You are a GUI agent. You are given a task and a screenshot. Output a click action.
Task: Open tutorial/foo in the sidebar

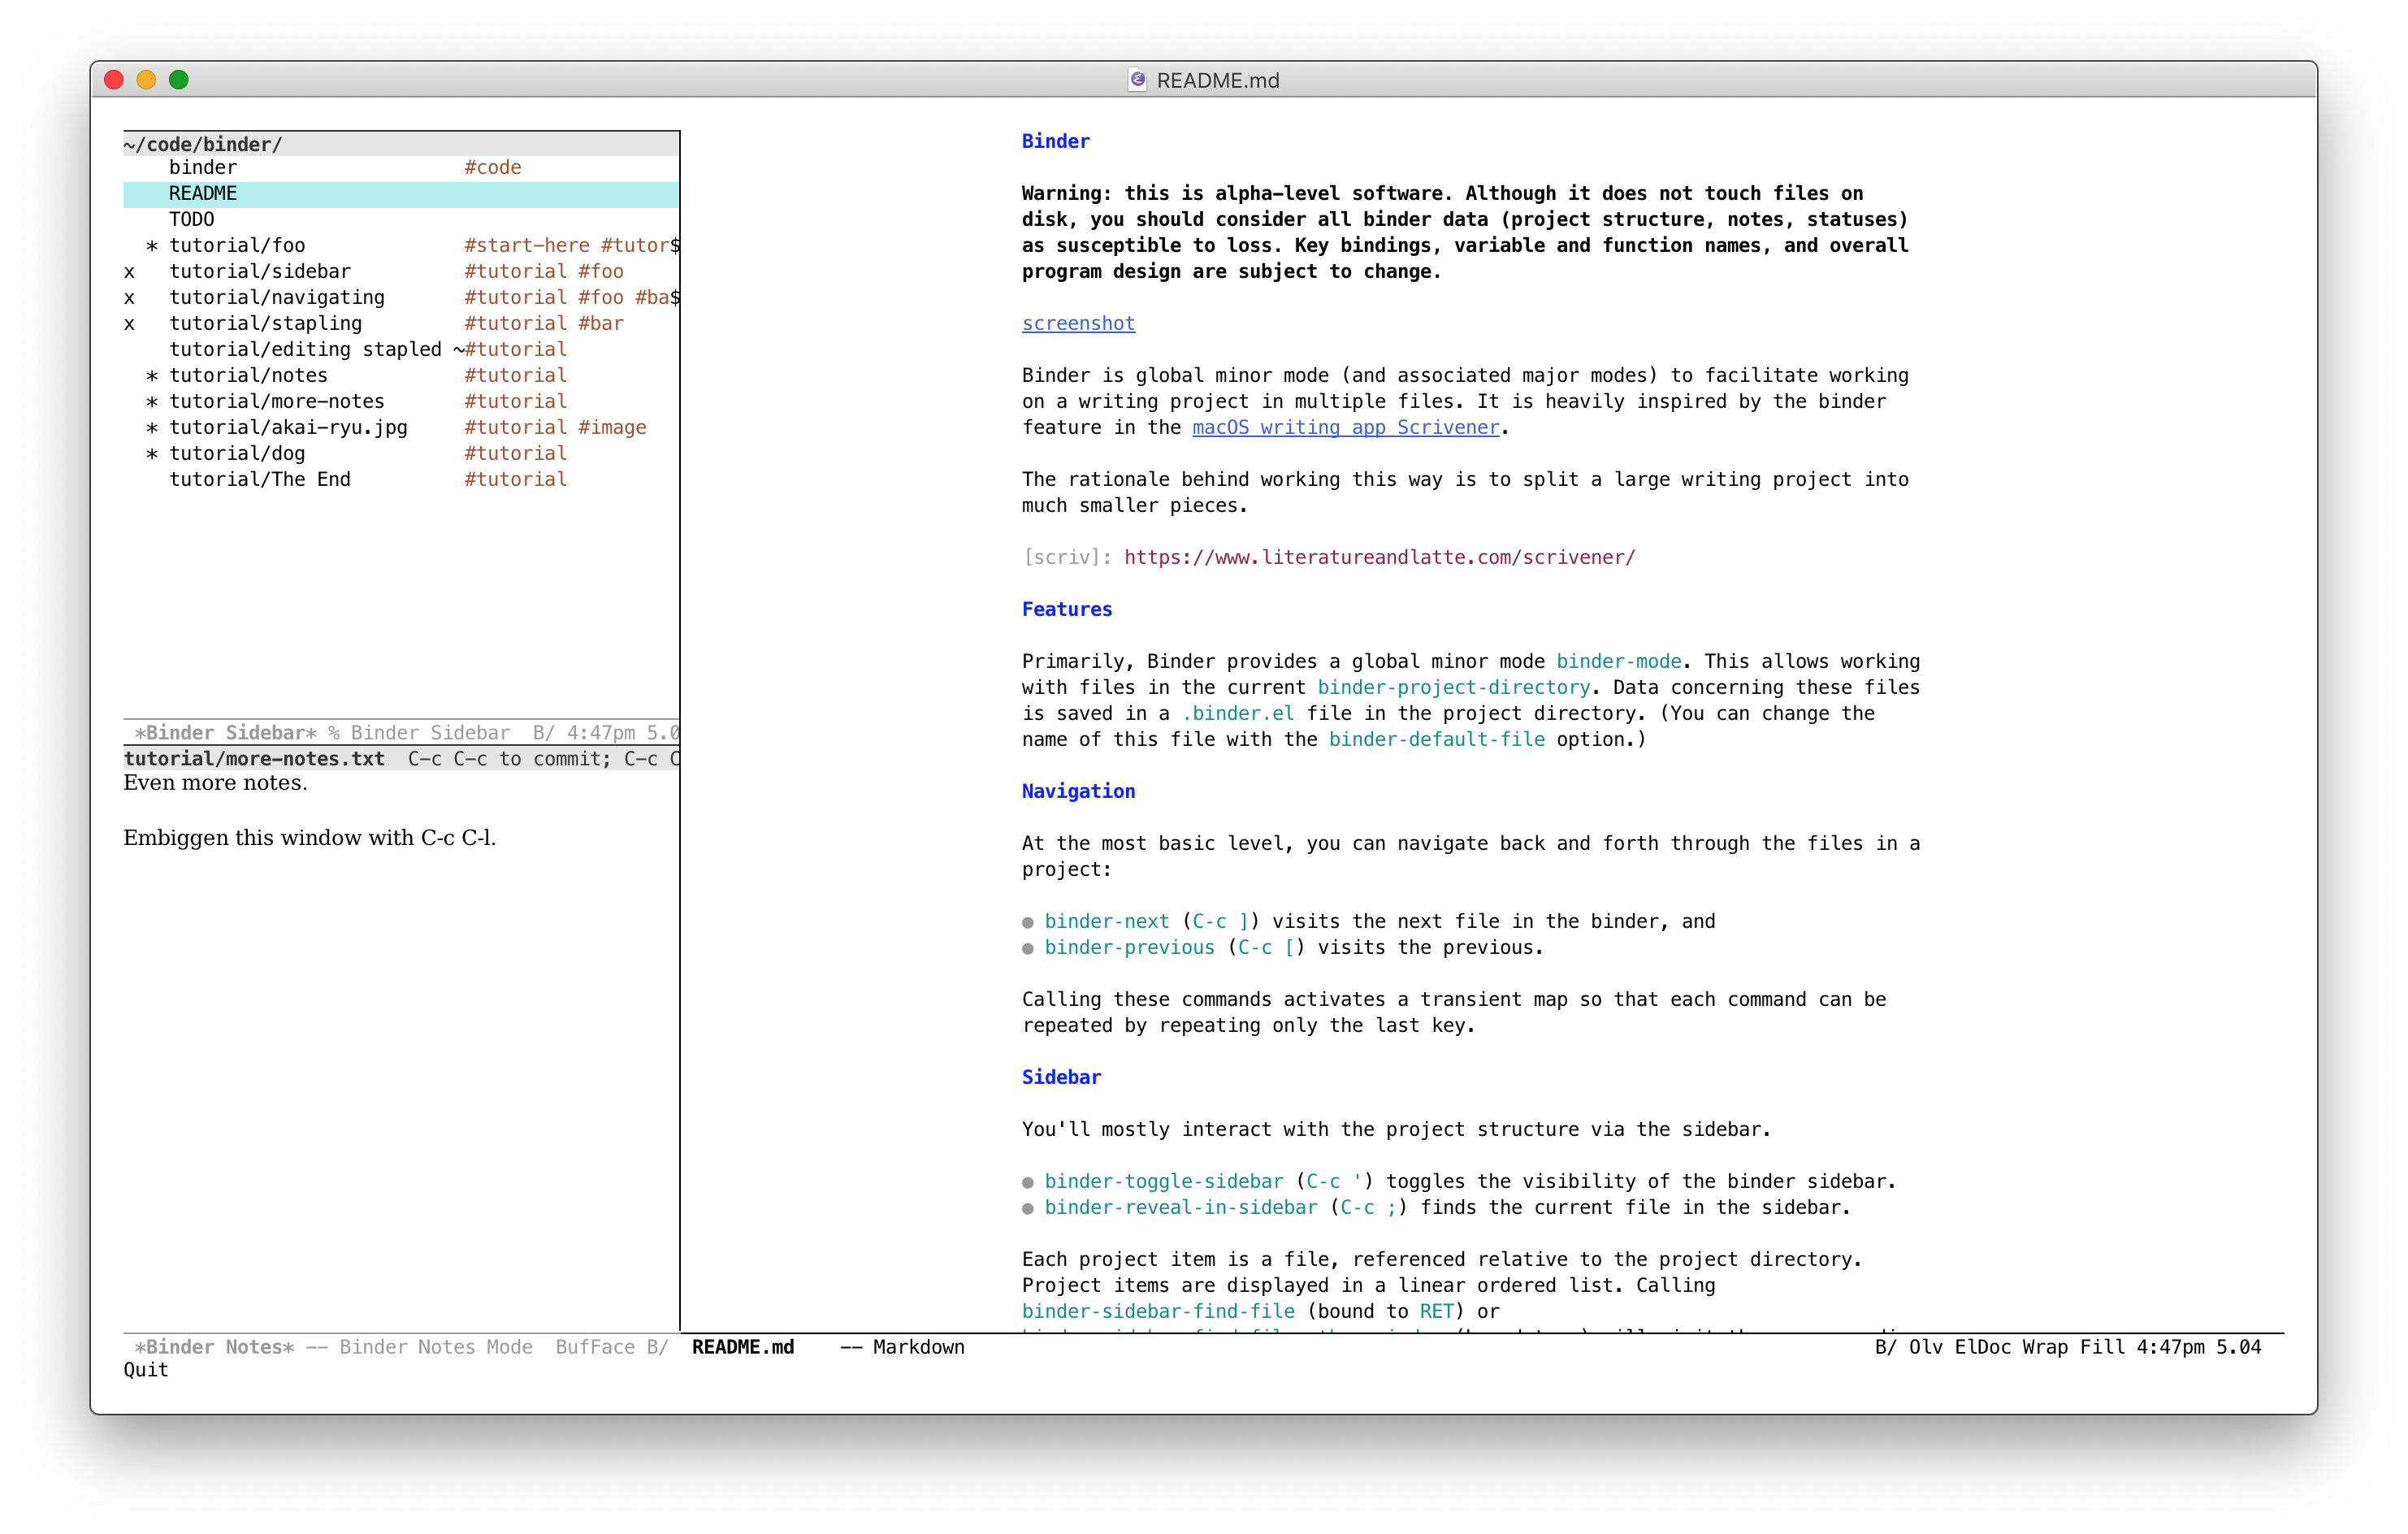tap(237, 245)
